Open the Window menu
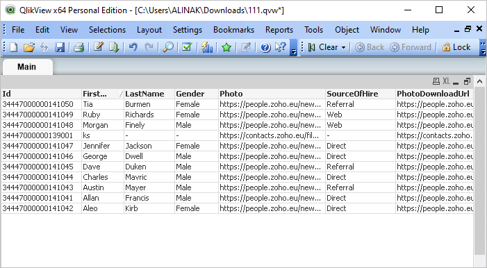The width and height of the screenshot is (487, 268). tap(386, 30)
